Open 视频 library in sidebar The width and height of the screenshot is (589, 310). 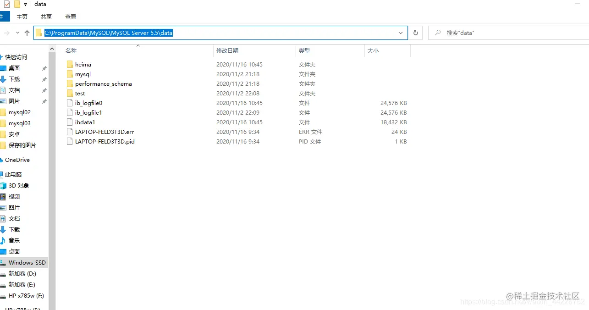click(x=14, y=196)
